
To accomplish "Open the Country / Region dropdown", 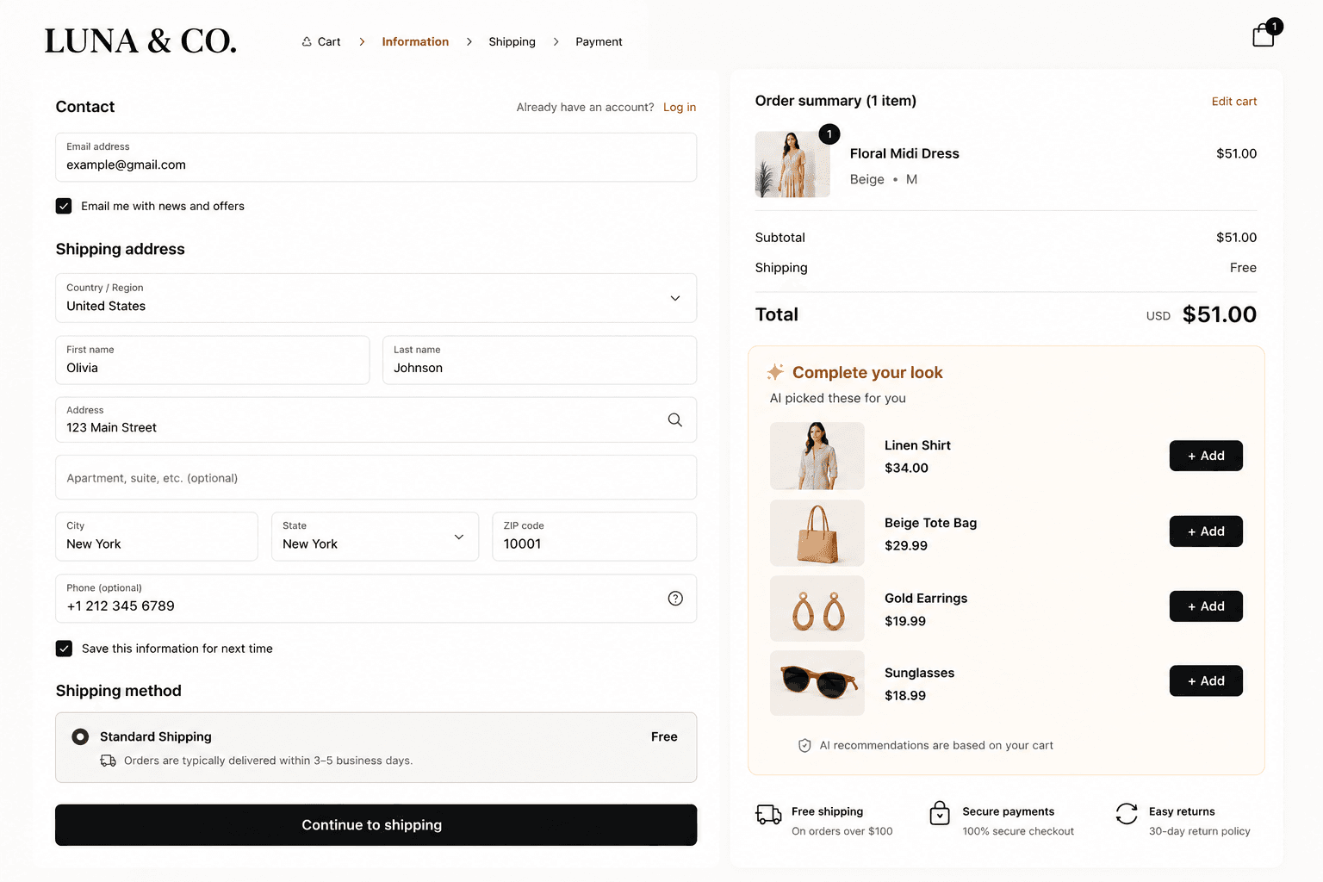I will [376, 298].
